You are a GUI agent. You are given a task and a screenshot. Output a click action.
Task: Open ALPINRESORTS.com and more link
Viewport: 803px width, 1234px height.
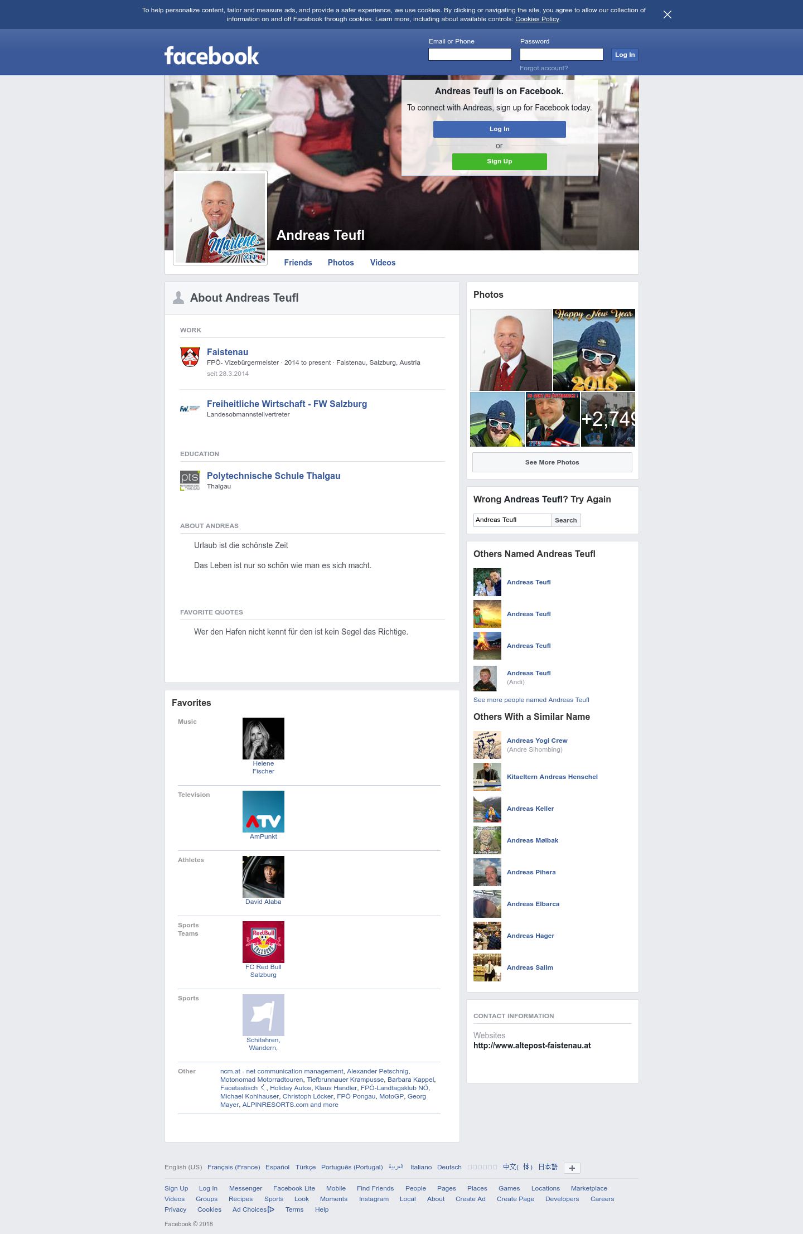click(290, 1105)
